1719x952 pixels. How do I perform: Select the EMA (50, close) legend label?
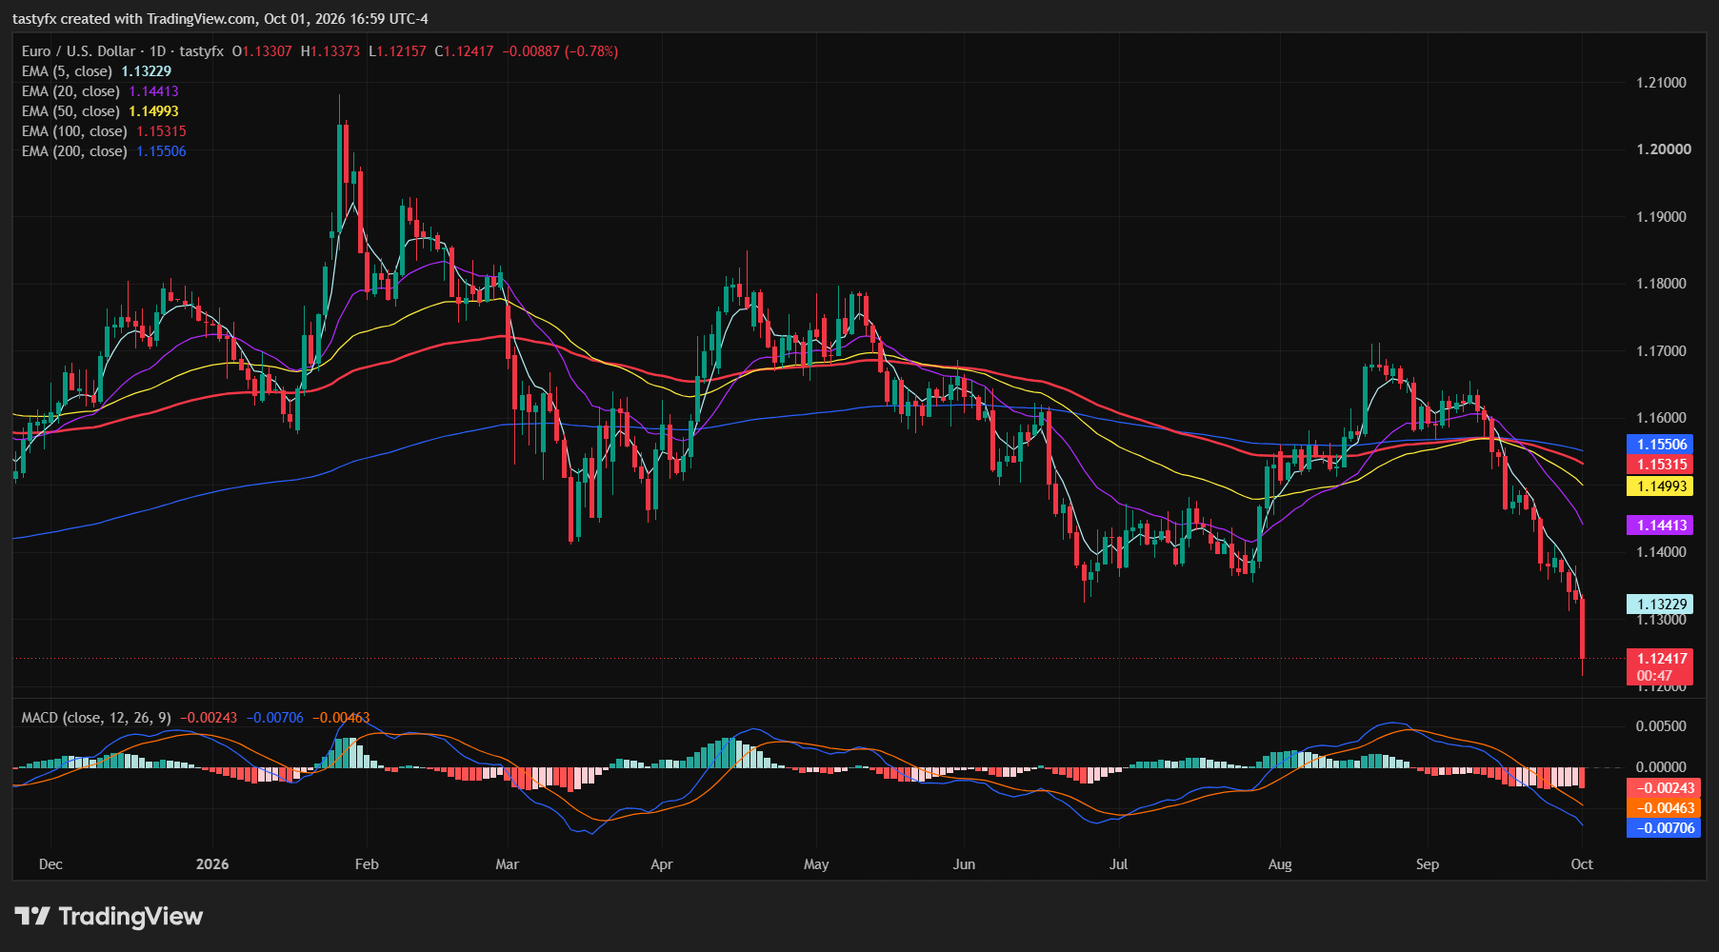pos(70,111)
